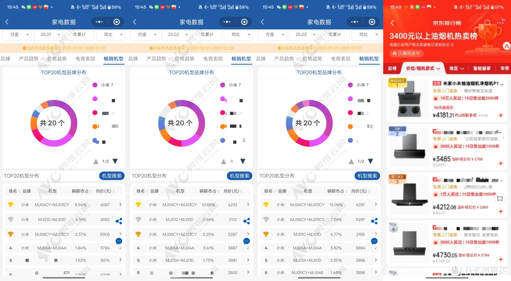The height and width of the screenshot is (281, 511).
Task: Open the floating shopping cart icon on the 京东 page
Action: (x=500, y=199)
